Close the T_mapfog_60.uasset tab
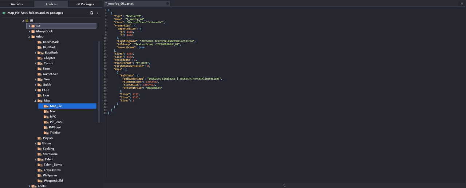The width and height of the screenshot is (466, 188). [x=167, y=3]
